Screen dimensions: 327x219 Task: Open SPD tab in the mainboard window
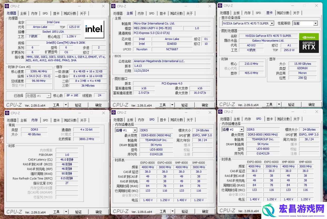pos(152,13)
